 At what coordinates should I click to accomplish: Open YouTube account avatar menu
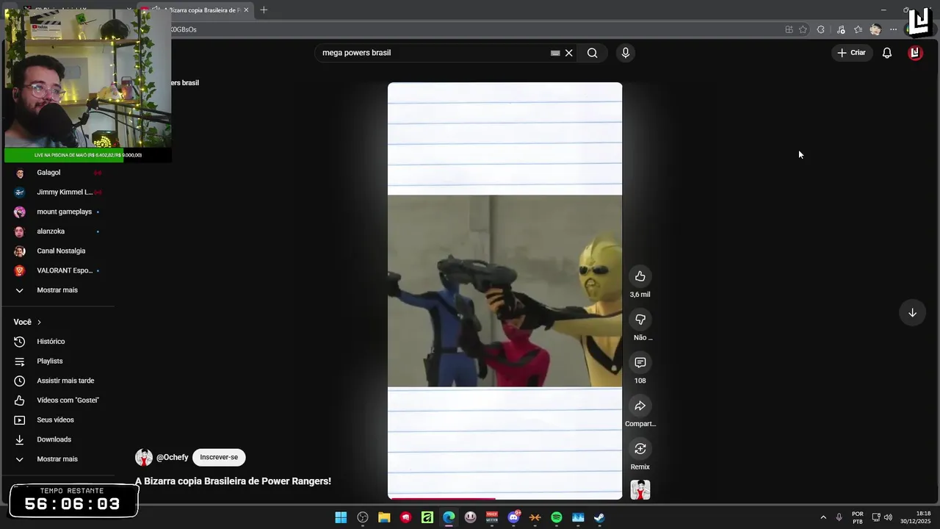click(915, 53)
